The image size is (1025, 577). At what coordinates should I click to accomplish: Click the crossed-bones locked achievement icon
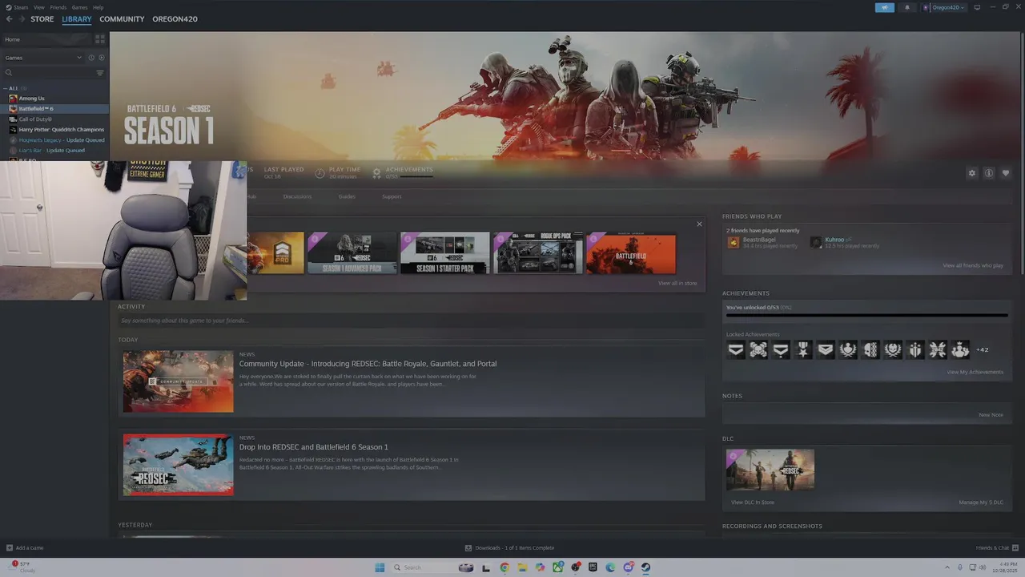coord(758,349)
